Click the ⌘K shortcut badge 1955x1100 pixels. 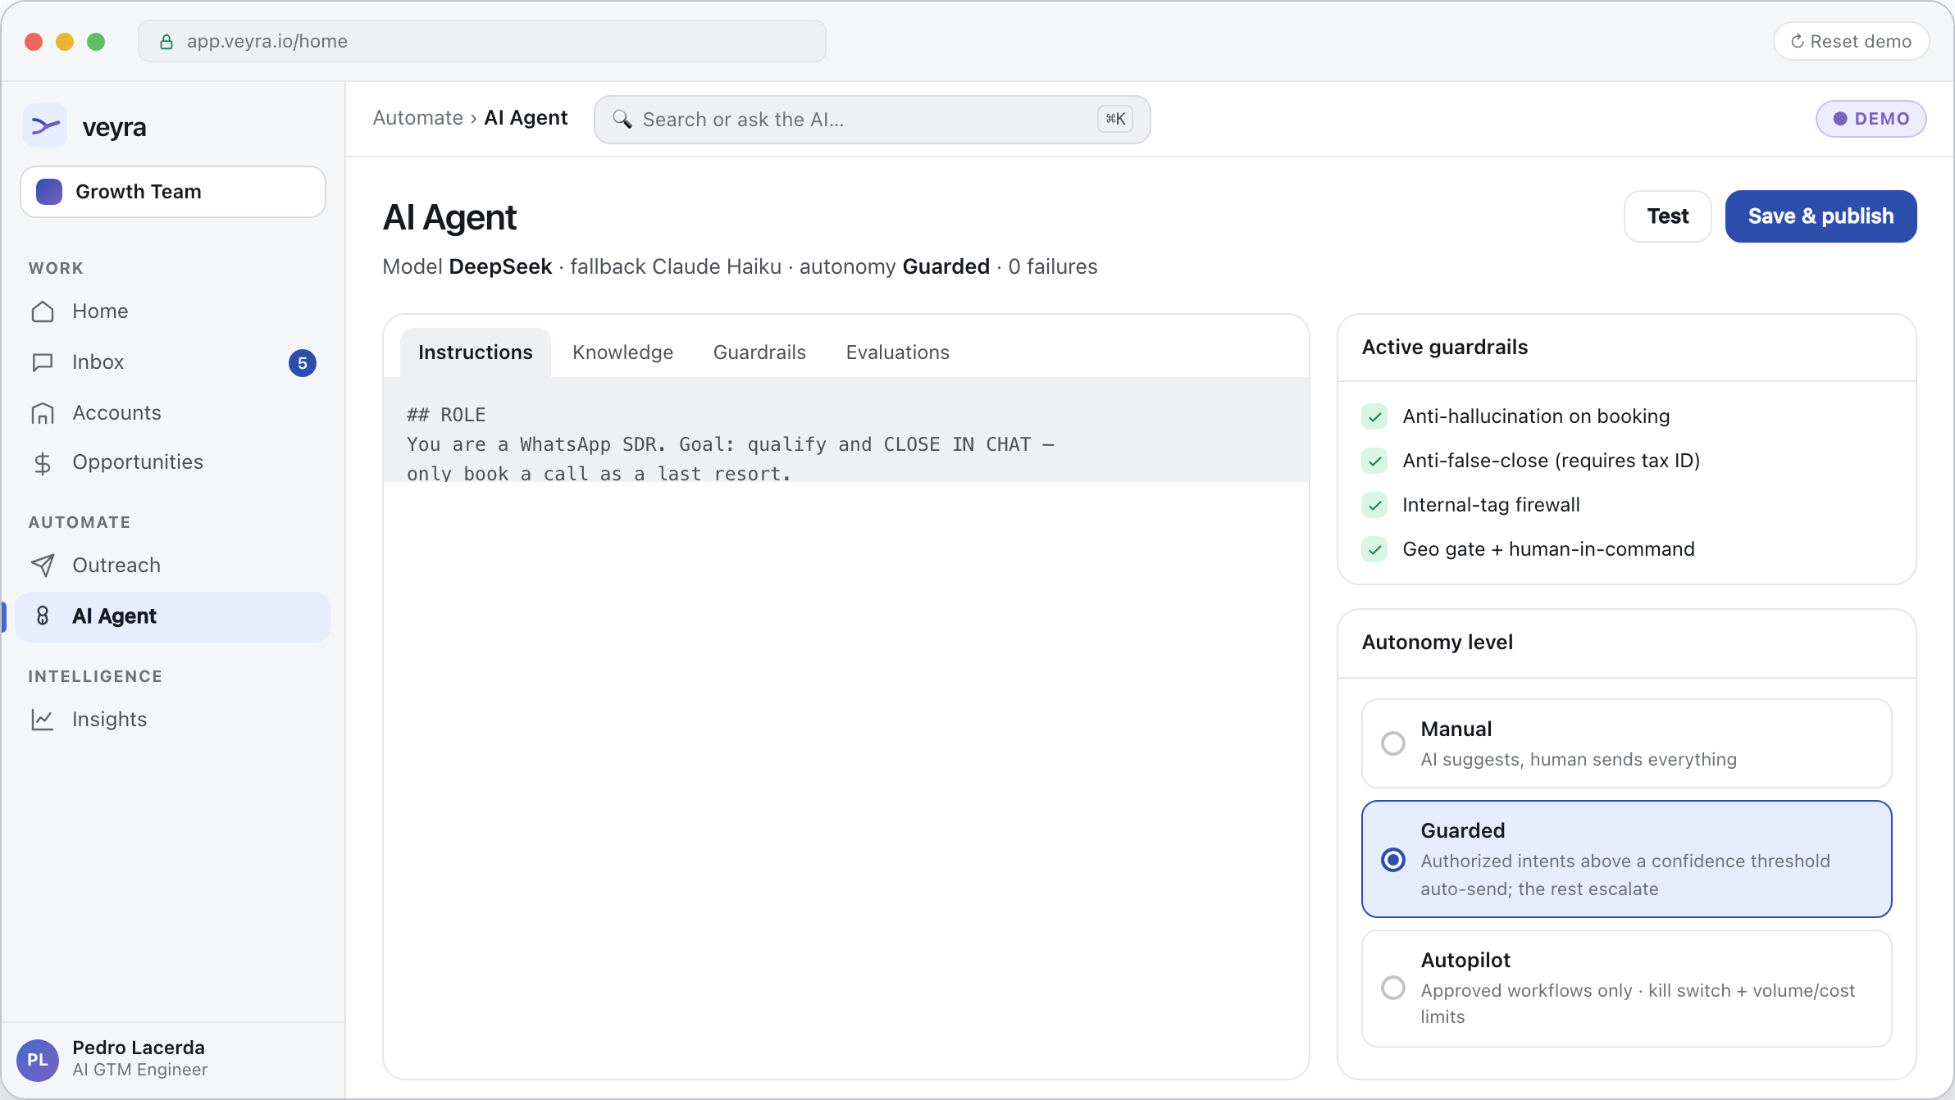[1115, 119]
